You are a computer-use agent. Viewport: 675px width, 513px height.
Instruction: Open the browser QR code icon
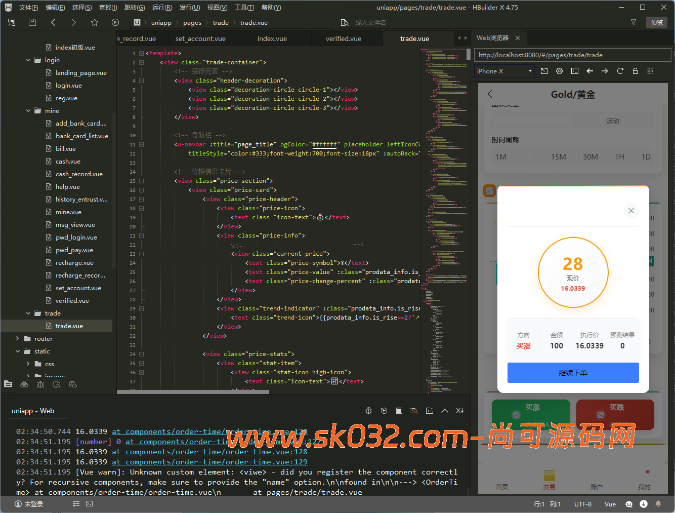651,71
